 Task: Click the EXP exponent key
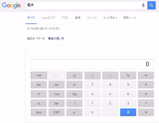coord(56,112)
